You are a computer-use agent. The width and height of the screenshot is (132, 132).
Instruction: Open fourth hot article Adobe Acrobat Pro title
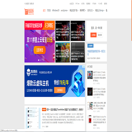pyautogui.click(x=99, y=121)
